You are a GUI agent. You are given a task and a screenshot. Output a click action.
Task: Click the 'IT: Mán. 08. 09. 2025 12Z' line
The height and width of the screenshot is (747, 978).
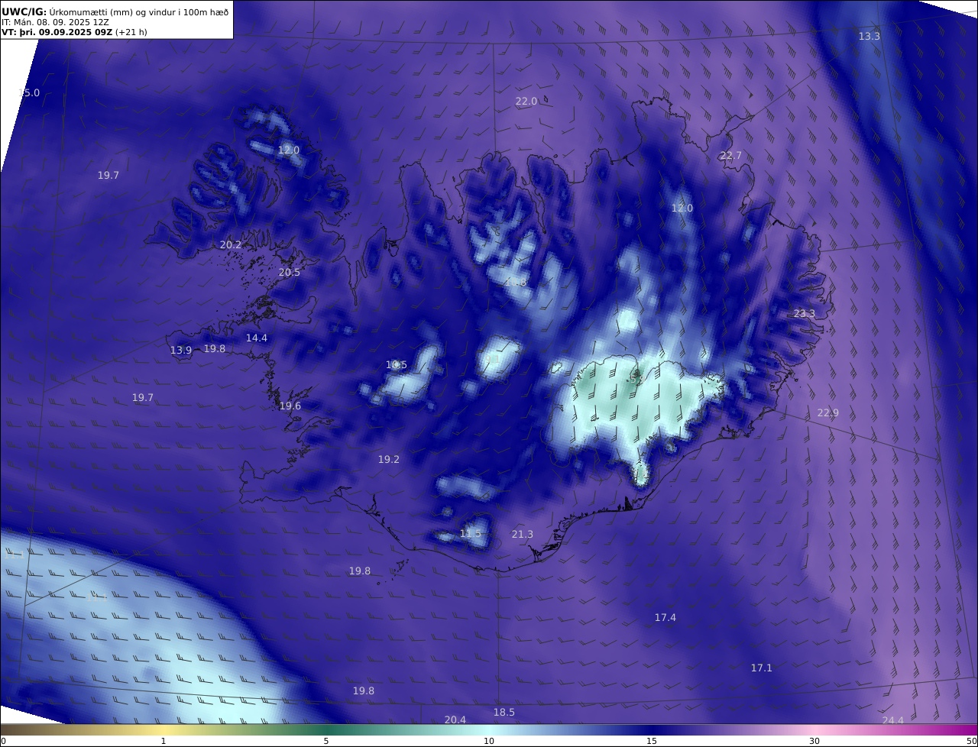pyautogui.click(x=53, y=22)
